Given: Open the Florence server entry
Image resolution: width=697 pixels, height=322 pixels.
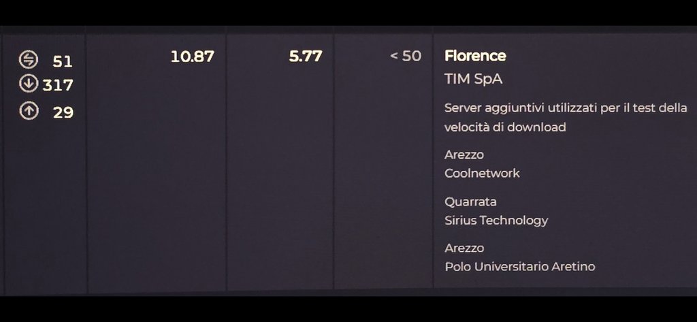Looking at the screenshot, I should [475, 56].
